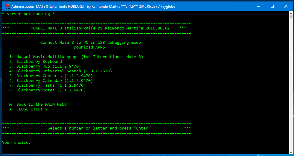Click 'Select a number or letter' instruction line
The image size is (294, 156).
pos(99,128)
